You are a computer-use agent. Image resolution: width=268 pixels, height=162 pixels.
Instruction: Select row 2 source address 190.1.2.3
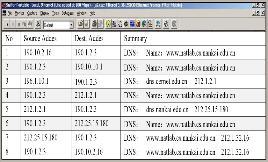click(x=35, y=67)
